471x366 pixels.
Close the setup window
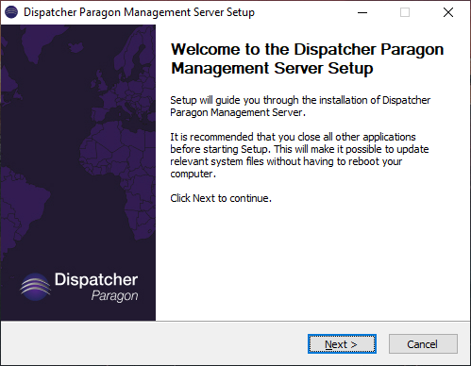point(448,12)
